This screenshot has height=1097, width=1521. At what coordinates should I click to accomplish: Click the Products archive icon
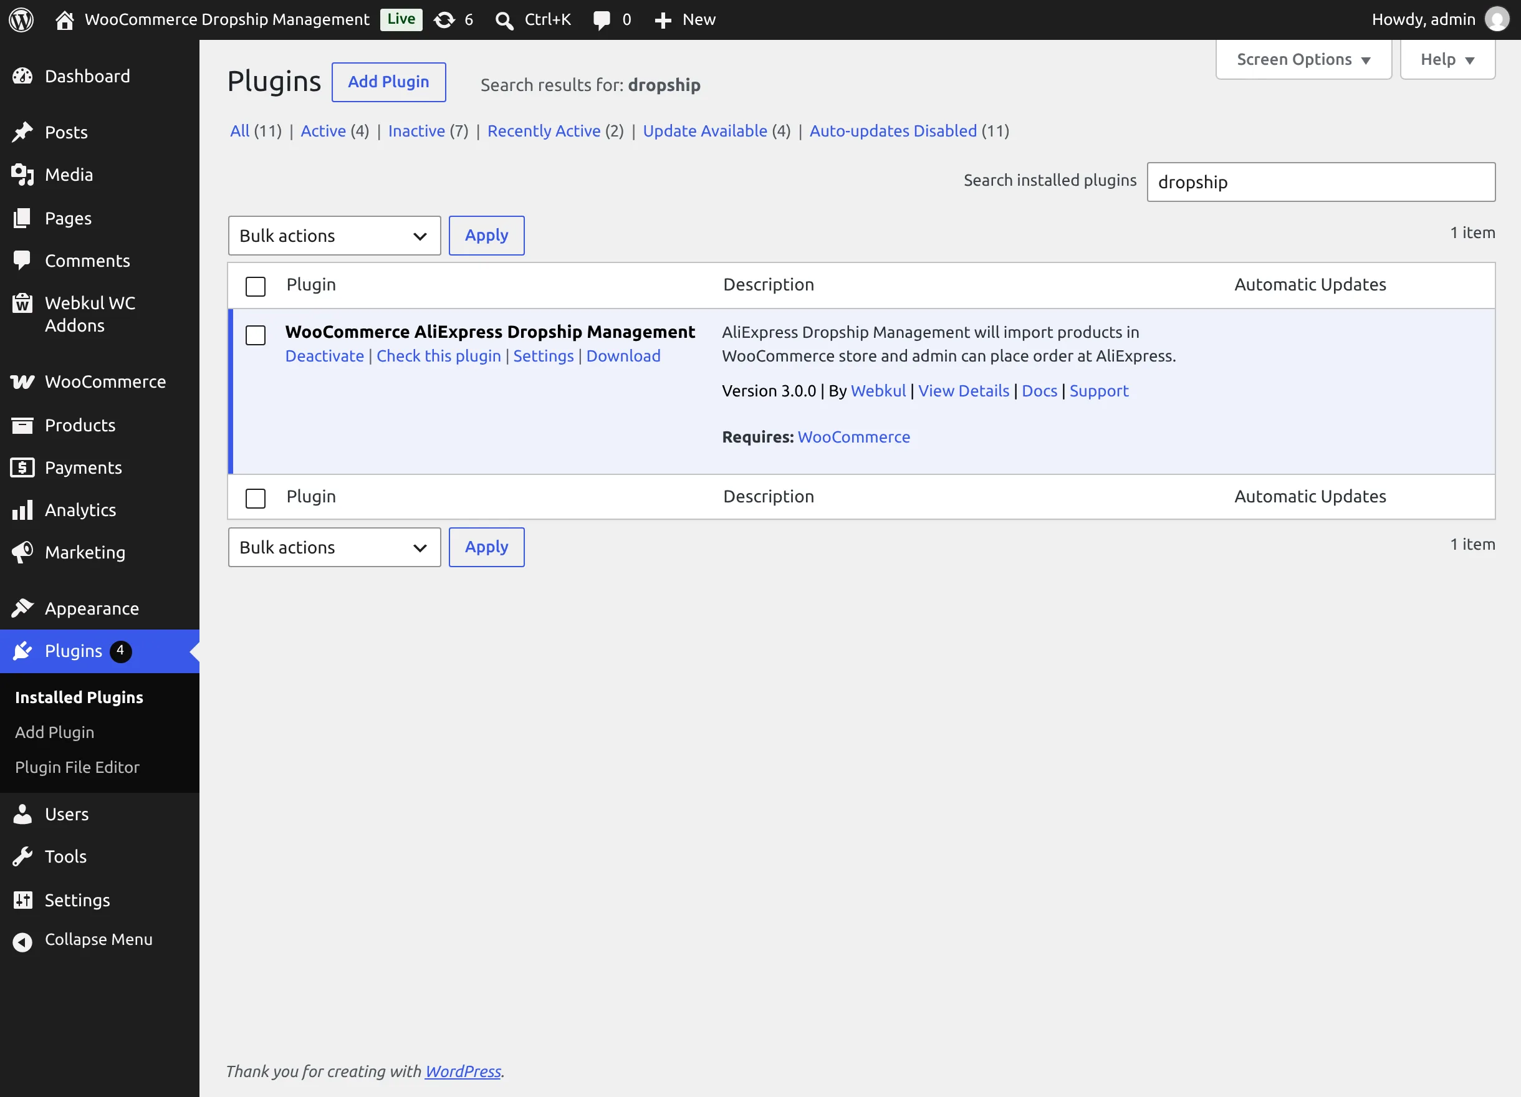click(22, 425)
